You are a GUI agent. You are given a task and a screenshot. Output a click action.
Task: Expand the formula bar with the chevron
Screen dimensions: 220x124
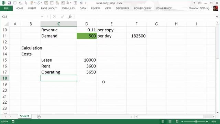coord(217,17)
